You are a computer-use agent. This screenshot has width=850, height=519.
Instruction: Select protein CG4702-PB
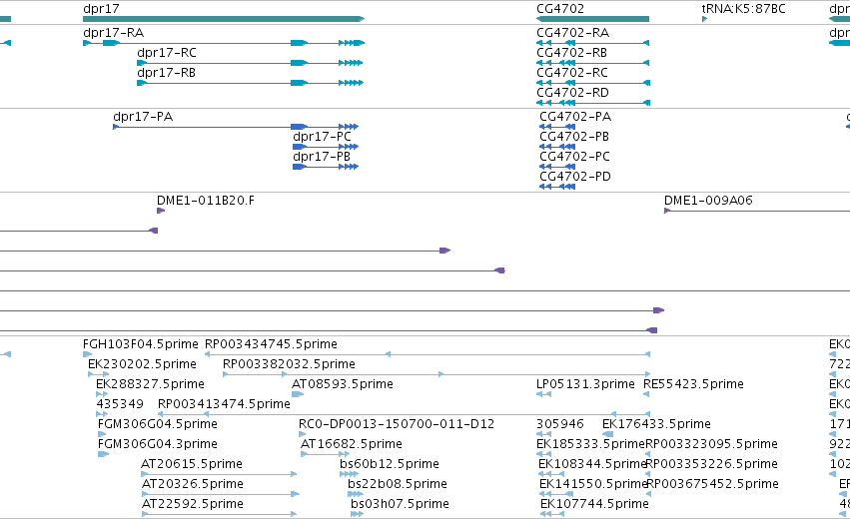[x=557, y=147]
